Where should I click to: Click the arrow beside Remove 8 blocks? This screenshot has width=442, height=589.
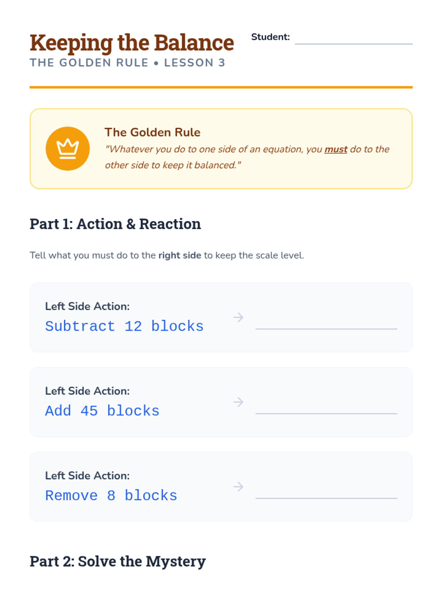point(238,487)
